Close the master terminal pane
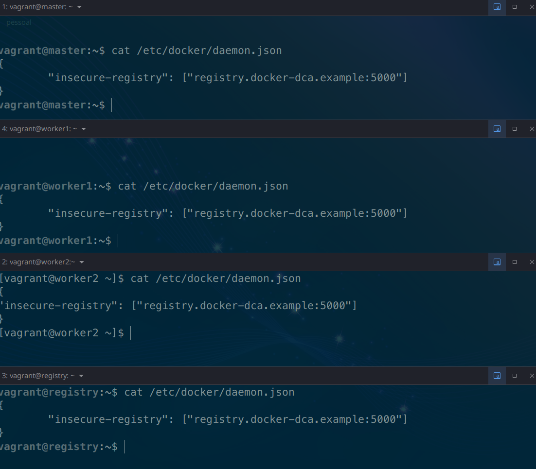 532,7
